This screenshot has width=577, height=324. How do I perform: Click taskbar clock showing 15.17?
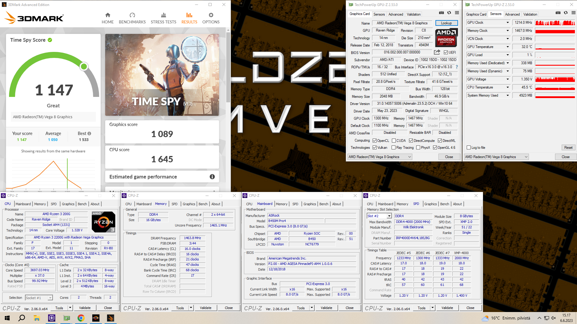pos(566,315)
